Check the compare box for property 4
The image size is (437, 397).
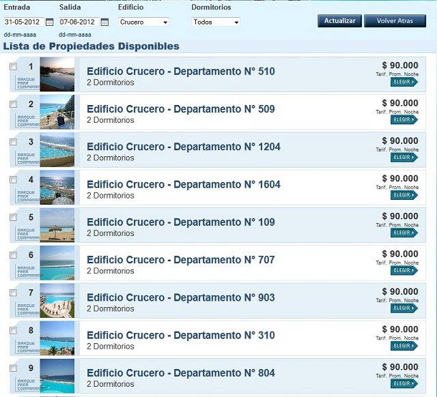(14, 180)
